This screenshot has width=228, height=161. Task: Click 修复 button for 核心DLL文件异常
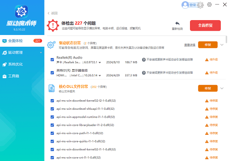[208, 88]
